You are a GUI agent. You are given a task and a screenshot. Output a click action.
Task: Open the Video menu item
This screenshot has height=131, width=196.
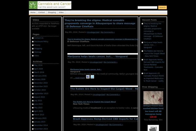61,12
